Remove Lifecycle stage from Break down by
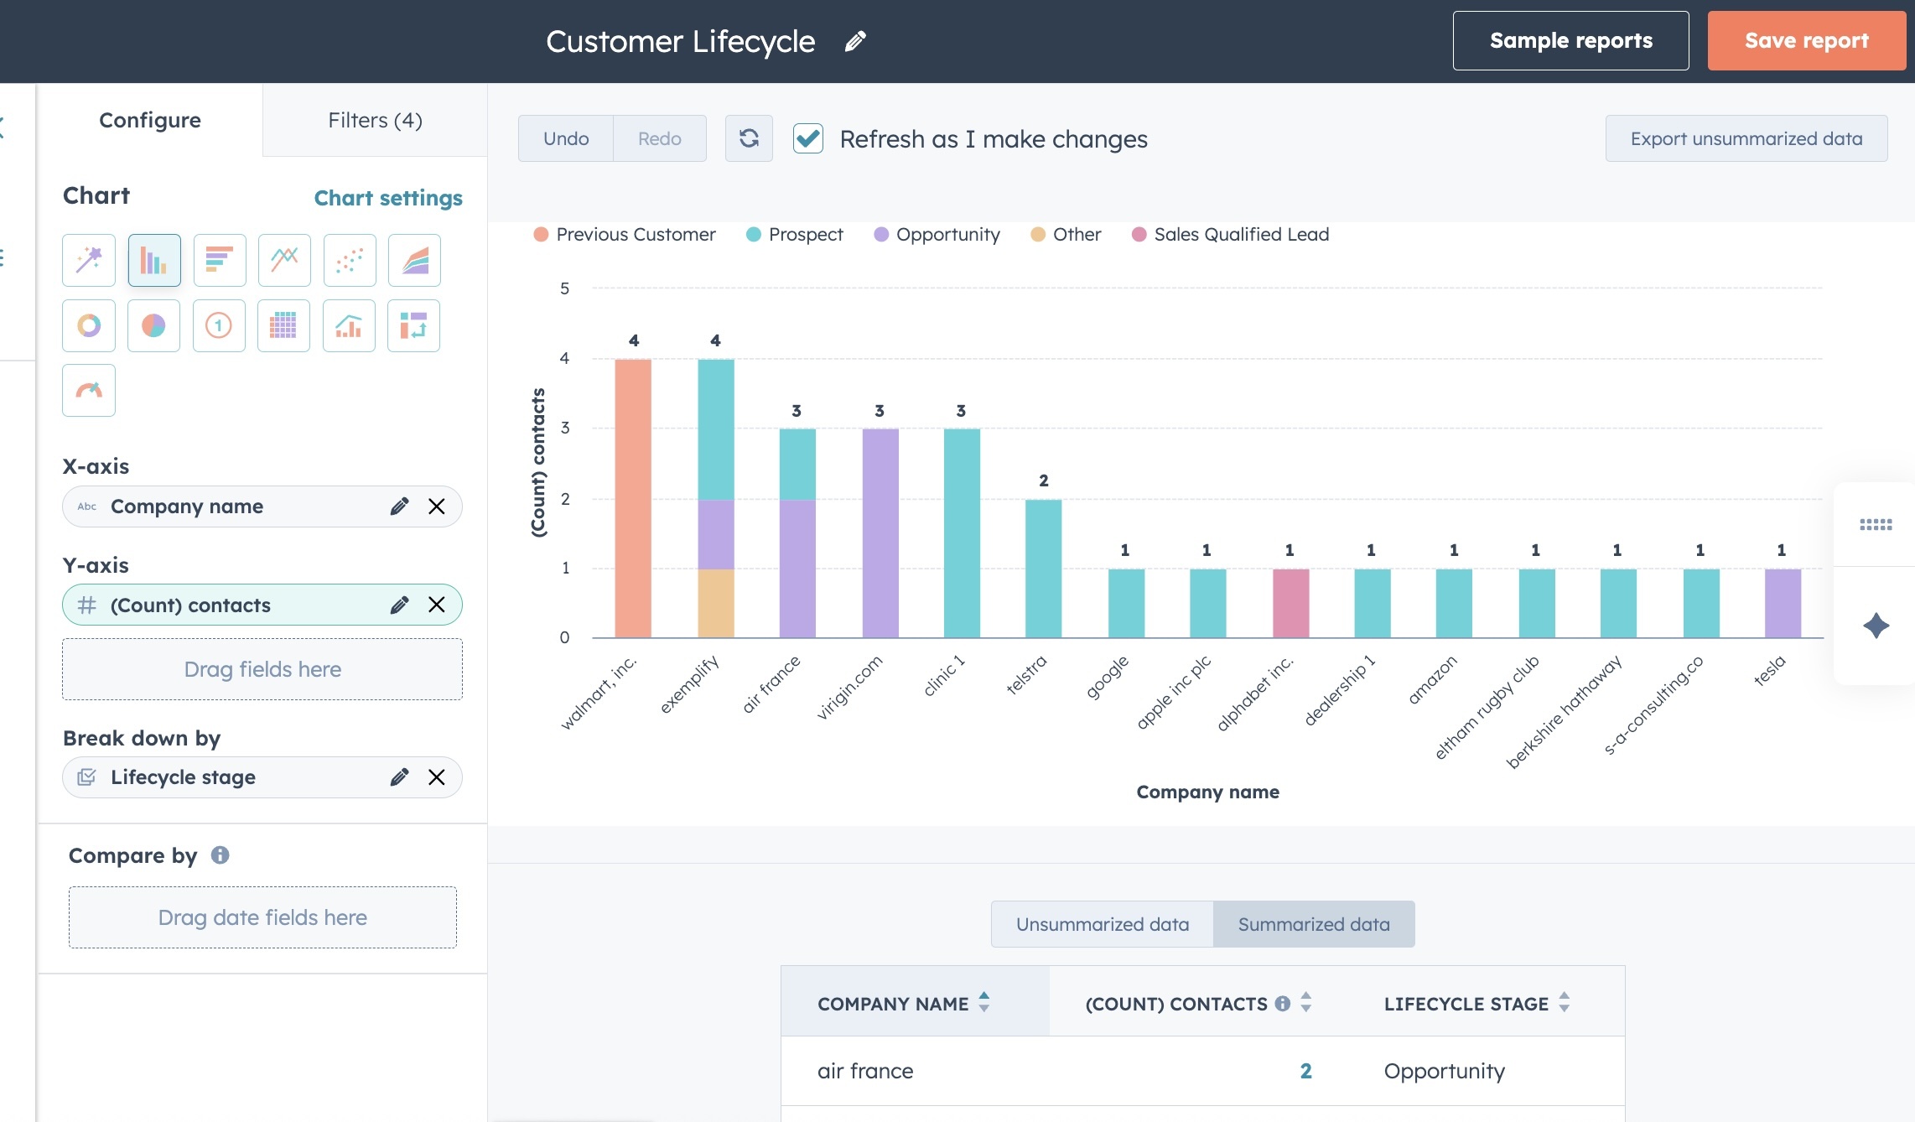Screen dimensions: 1915x1122 437,777
